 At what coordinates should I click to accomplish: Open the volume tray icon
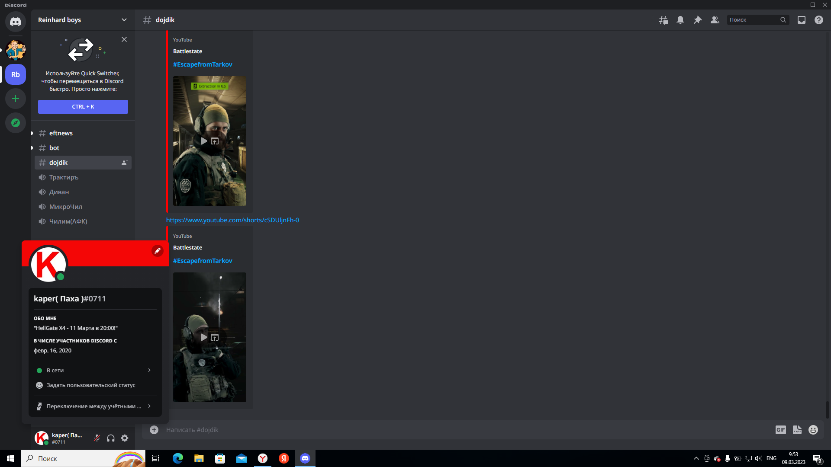758,458
